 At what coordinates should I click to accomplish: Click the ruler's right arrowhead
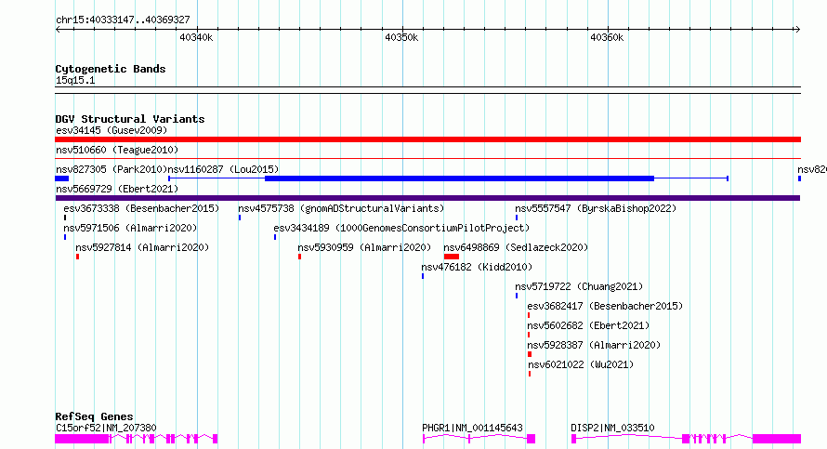(x=798, y=30)
